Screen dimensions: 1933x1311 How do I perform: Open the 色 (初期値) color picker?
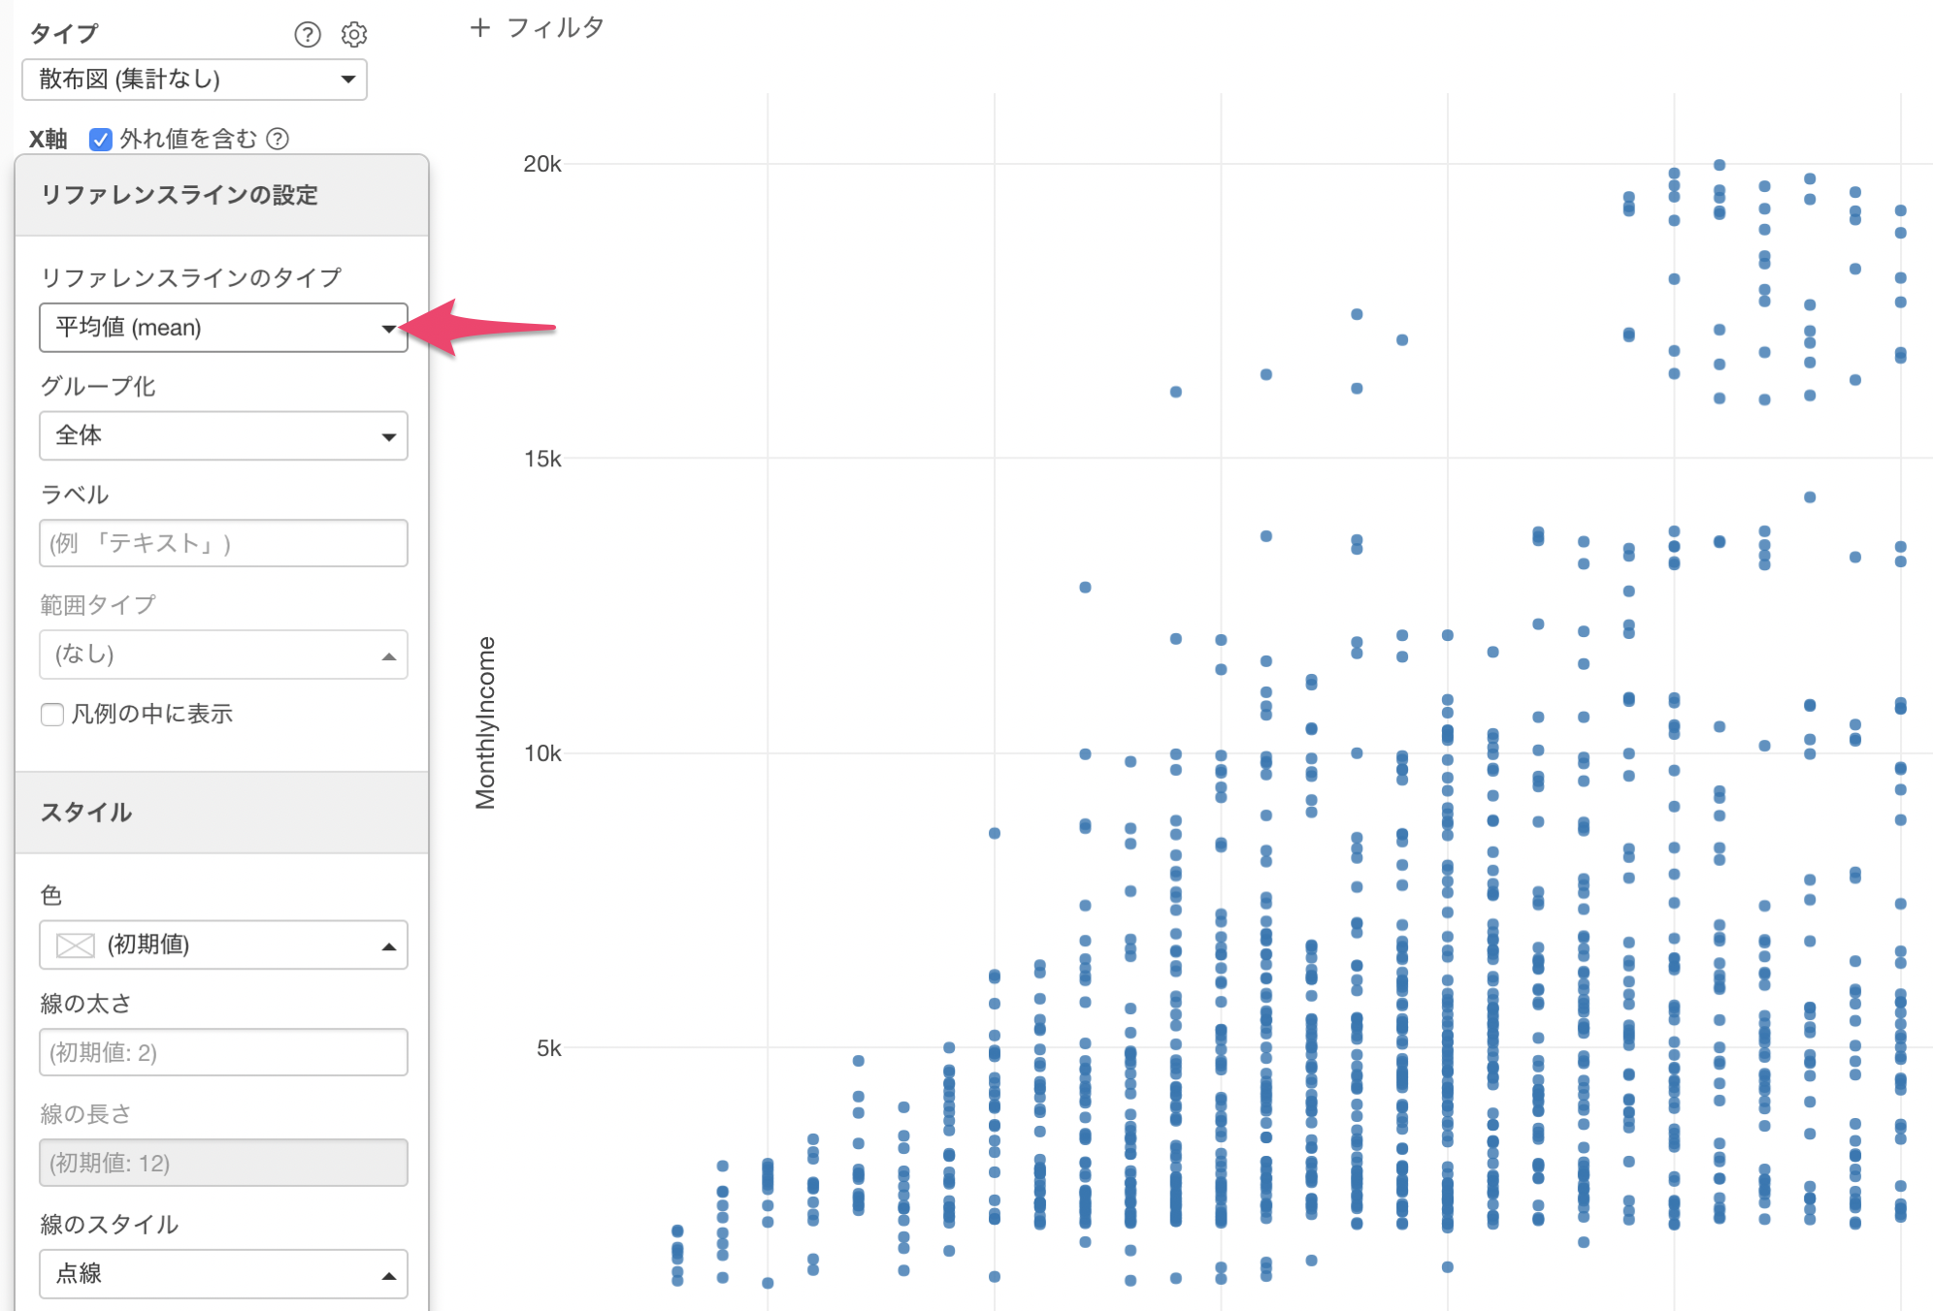pos(223,944)
